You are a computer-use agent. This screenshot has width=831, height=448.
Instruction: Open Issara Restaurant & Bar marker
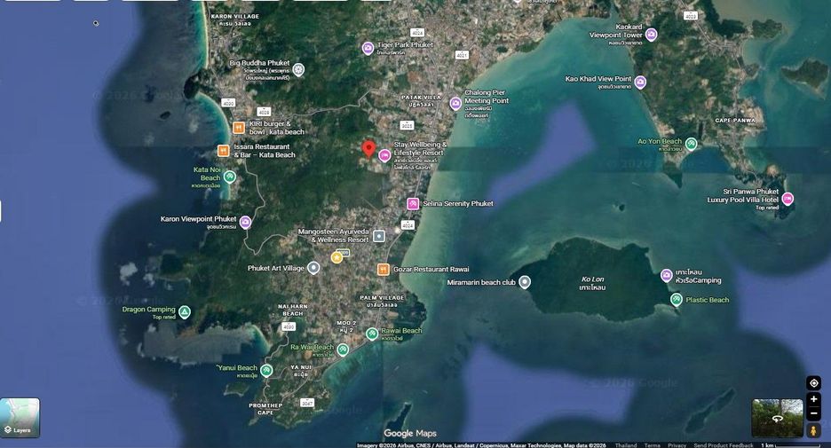(224, 151)
